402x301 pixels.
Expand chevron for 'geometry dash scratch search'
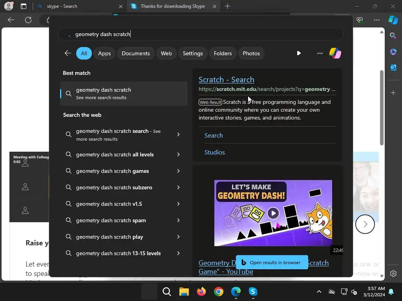point(179,134)
